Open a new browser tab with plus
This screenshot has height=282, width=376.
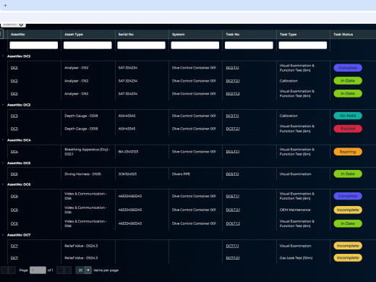[x=5, y=5]
